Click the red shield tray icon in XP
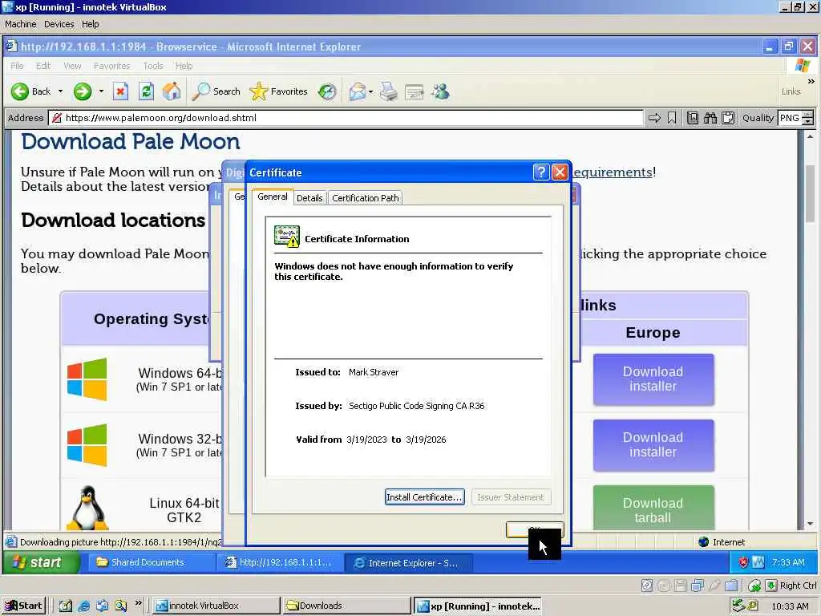Image resolution: width=821 pixels, height=616 pixels. coord(743,562)
